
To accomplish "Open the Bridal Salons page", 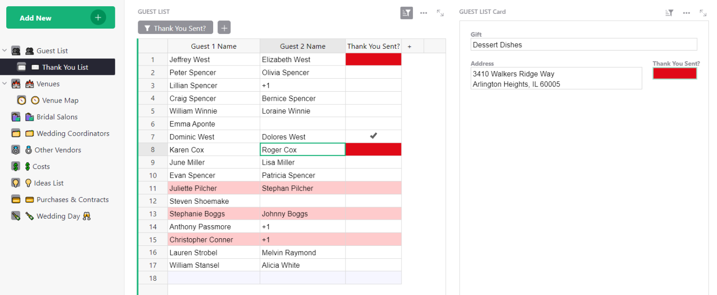I will (x=57, y=117).
